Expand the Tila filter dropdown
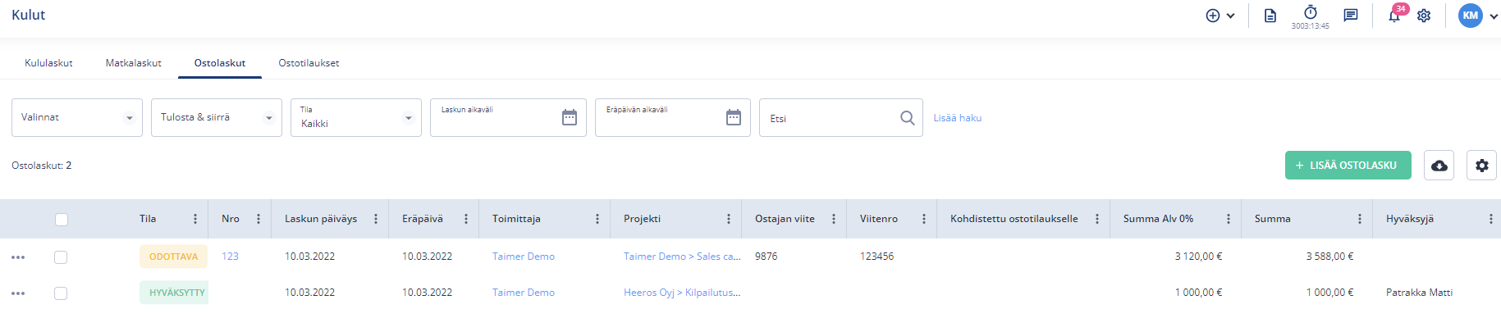1501x318 pixels. pyautogui.click(x=356, y=117)
